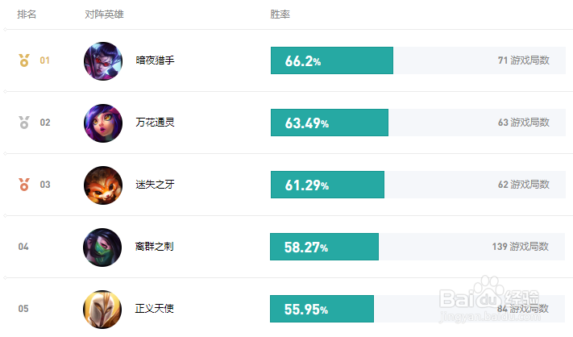The height and width of the screenshot is (337, 573).
Task: Click the 暗夜猎手 champion portrait
Action: coord(103,61)
